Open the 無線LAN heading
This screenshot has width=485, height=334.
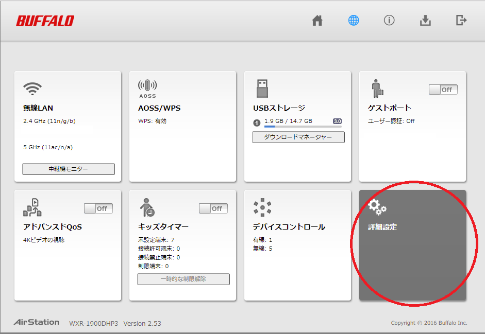coord(38,108)
